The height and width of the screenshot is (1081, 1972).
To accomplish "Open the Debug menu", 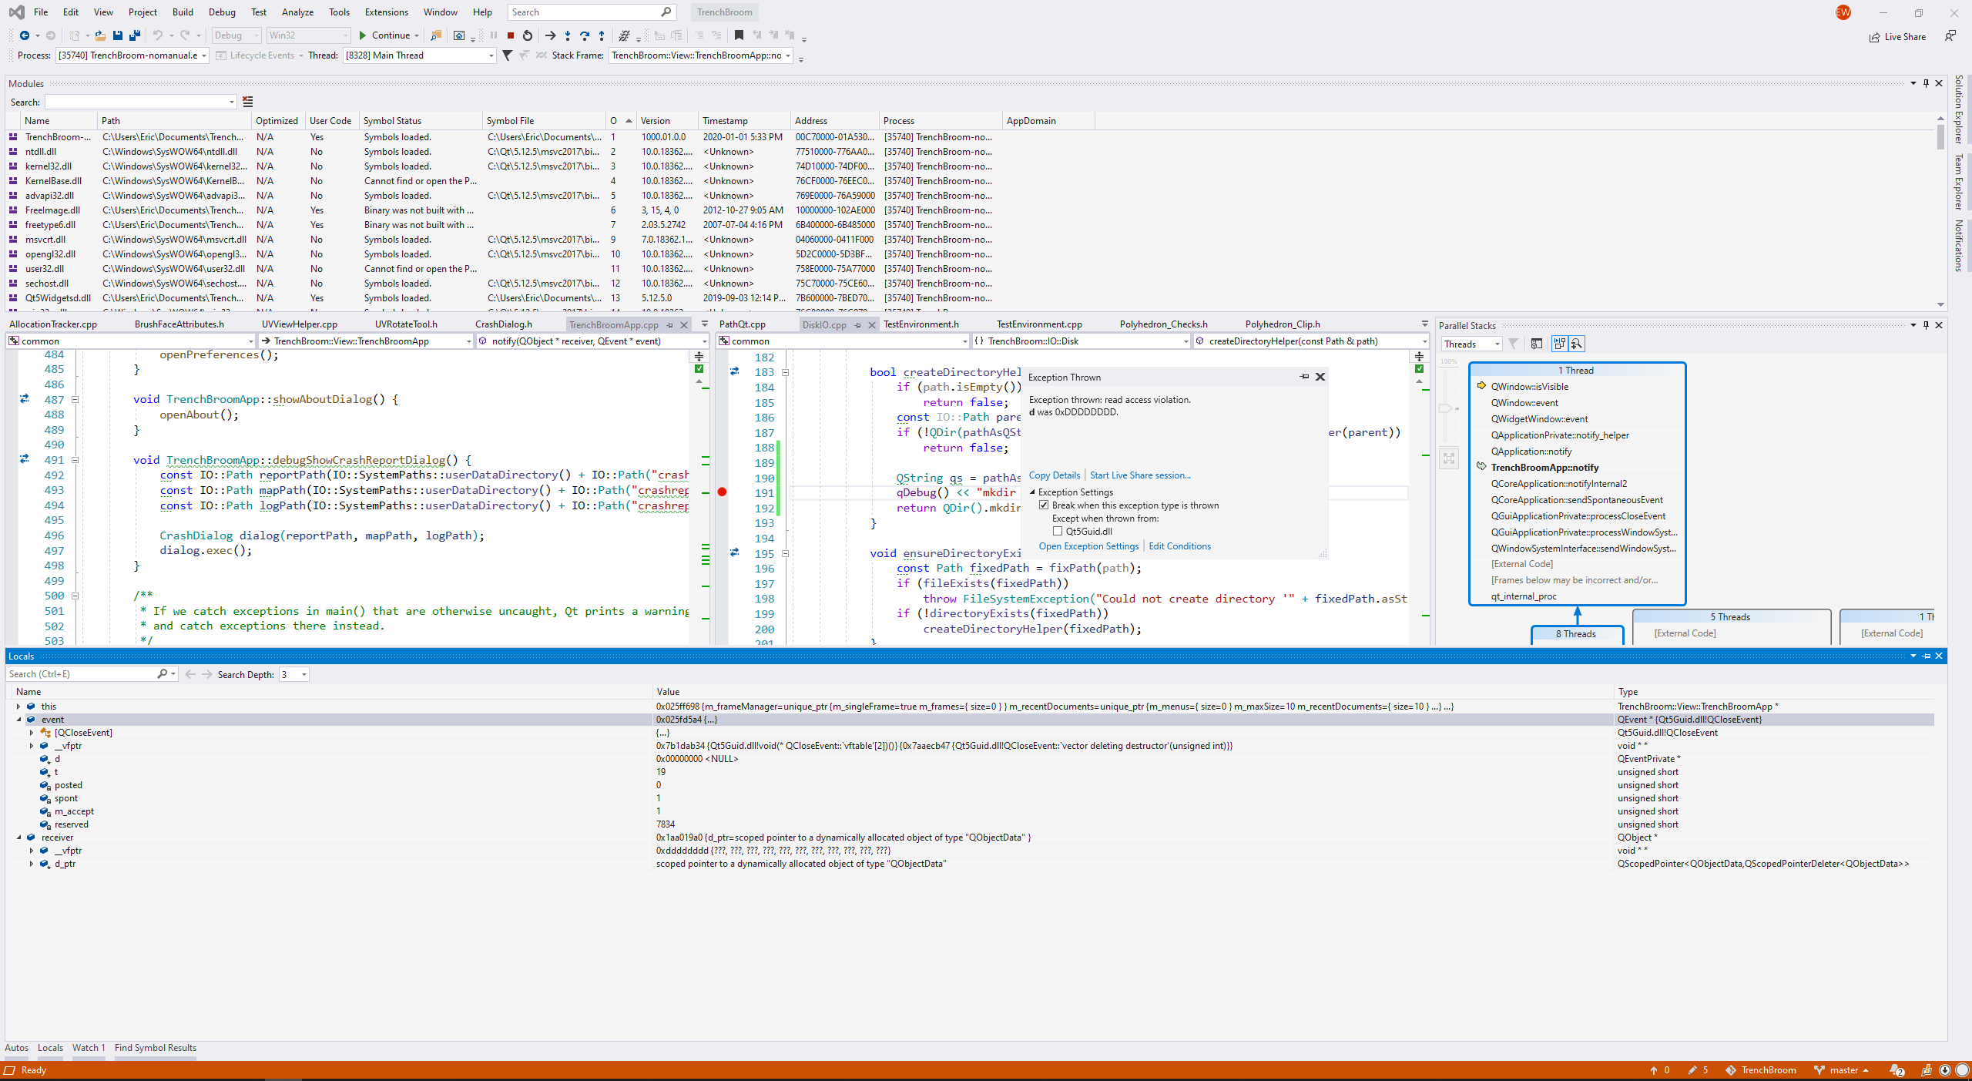I will [x=222, y=12].
